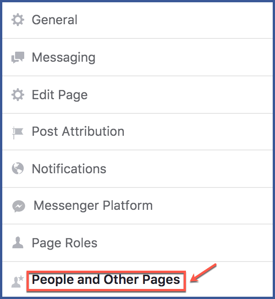The width and height of the screenshot is (275, 299).
Task: Click the flag icon for Post Attribution
Action: 18,133
